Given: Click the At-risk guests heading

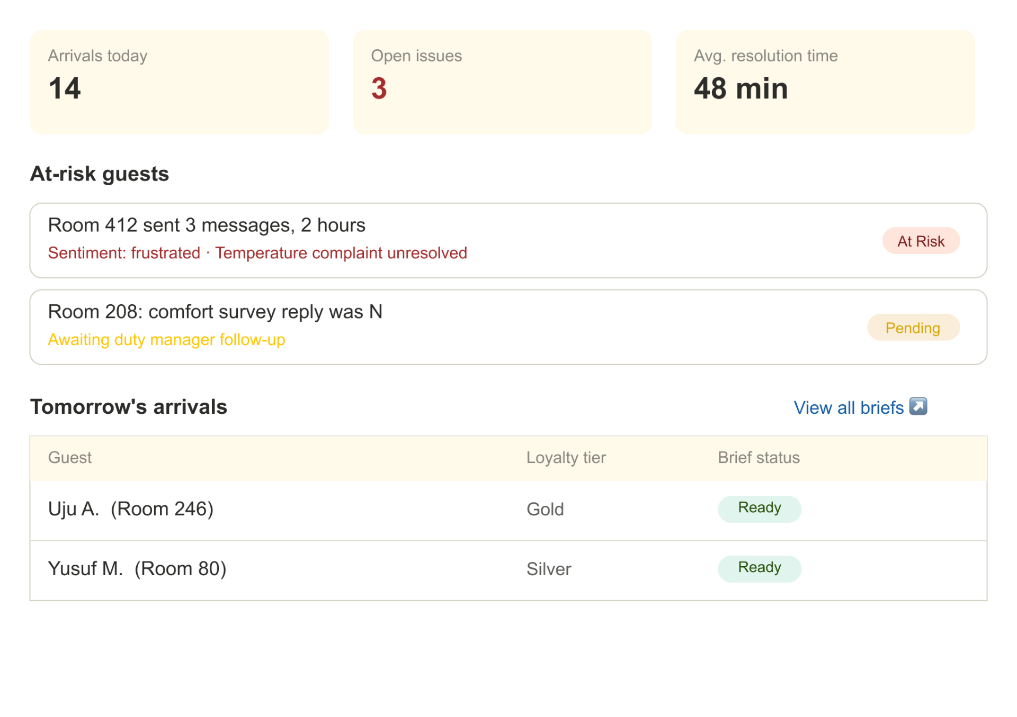Looking at the screenshot, I should pos(100,174).
